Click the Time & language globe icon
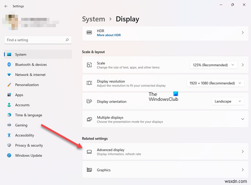The height and width of the screenshot is (185, 251). click(9, 115)
